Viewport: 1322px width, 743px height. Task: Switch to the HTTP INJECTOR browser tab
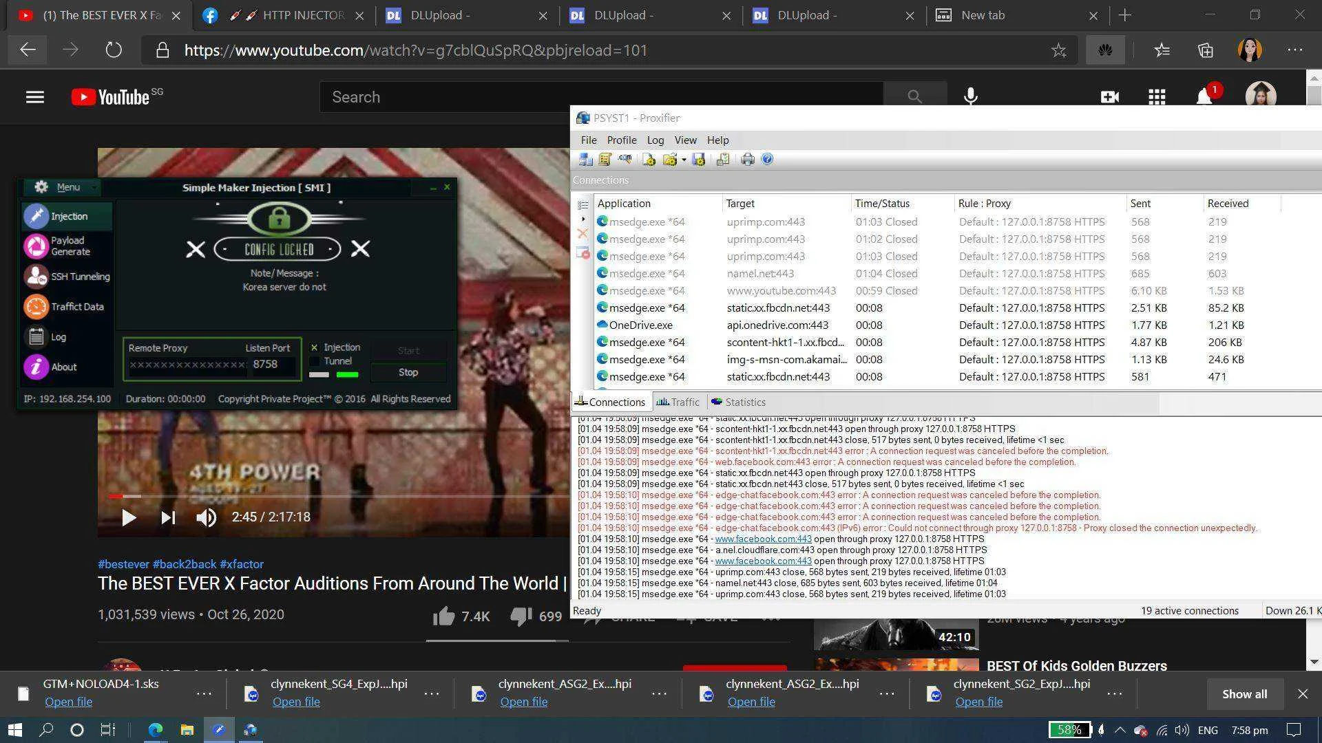click(284, 15)
